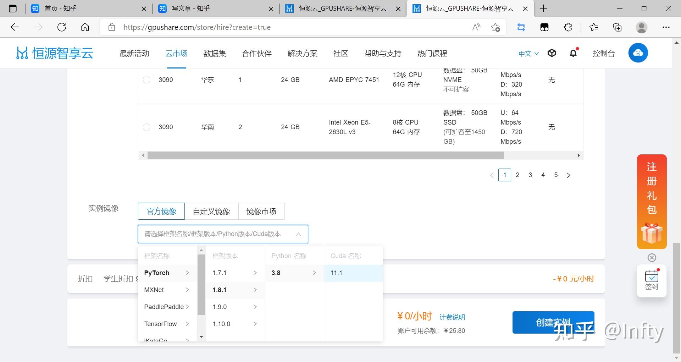The height and width of the screenshot is (362, 681).
Task: Switch to 自定义镜像 tab
Action: [x=211, y=212]
